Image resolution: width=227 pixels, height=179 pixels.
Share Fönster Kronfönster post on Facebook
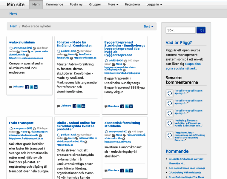74,106
